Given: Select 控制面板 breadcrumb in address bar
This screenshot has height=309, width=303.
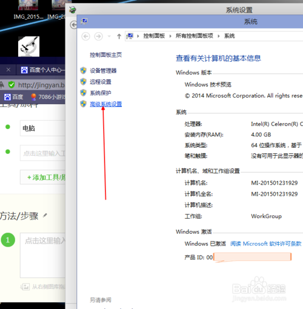Looking at the screenshot, I should point(154,36).
